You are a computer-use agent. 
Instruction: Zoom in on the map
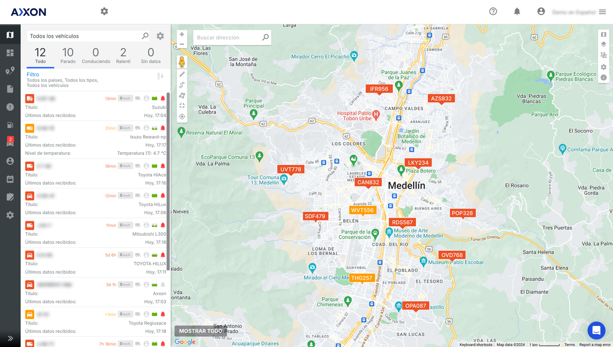coord(182,35)
